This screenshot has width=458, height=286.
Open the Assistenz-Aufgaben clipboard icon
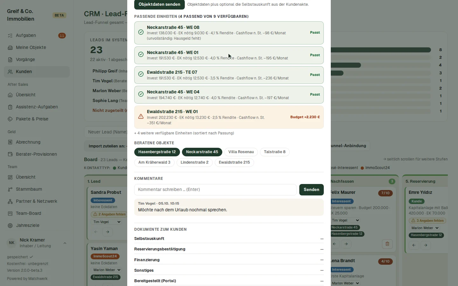(x=10, y=107)
